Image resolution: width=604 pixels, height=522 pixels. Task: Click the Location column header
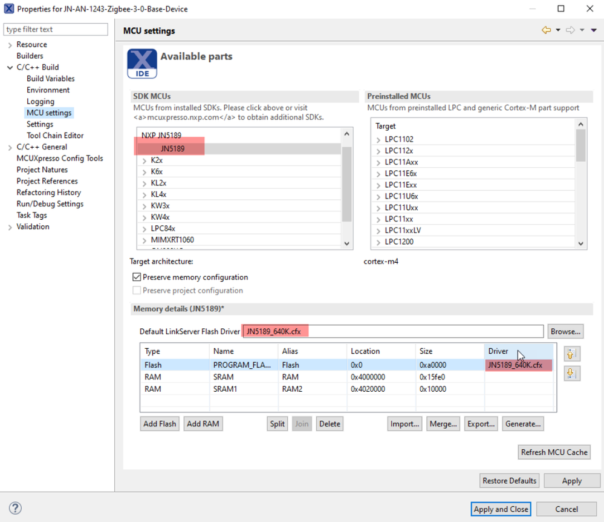(x=381, y=351)
